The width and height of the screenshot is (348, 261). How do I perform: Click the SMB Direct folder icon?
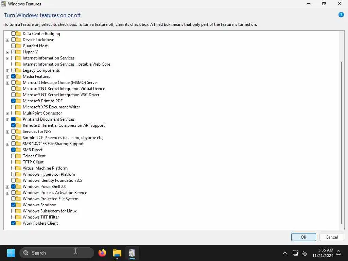coord(18,150)
